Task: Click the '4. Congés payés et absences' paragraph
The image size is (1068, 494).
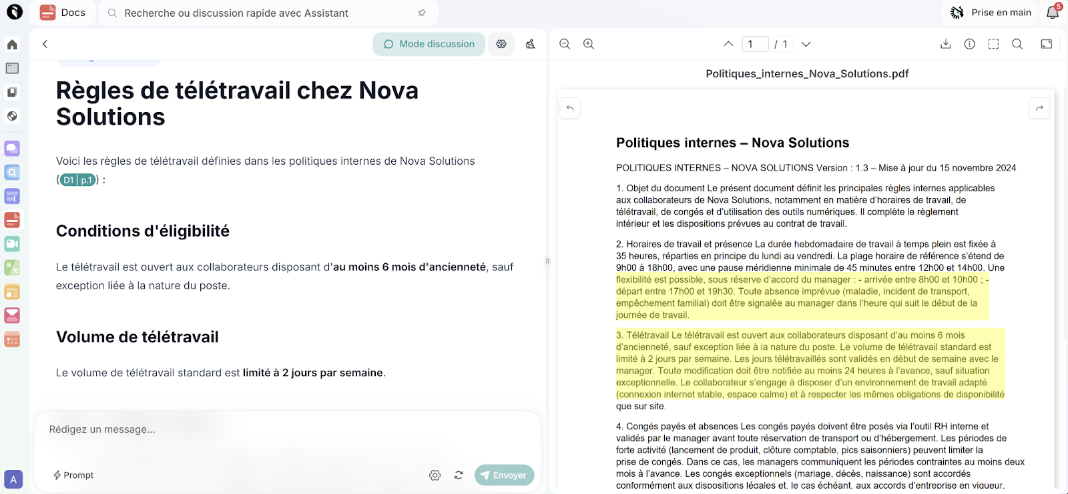Action: 820,456
